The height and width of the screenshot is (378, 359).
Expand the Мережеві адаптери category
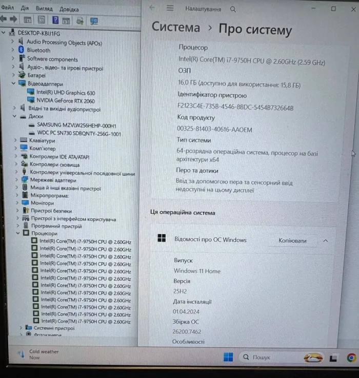(16, 180)
